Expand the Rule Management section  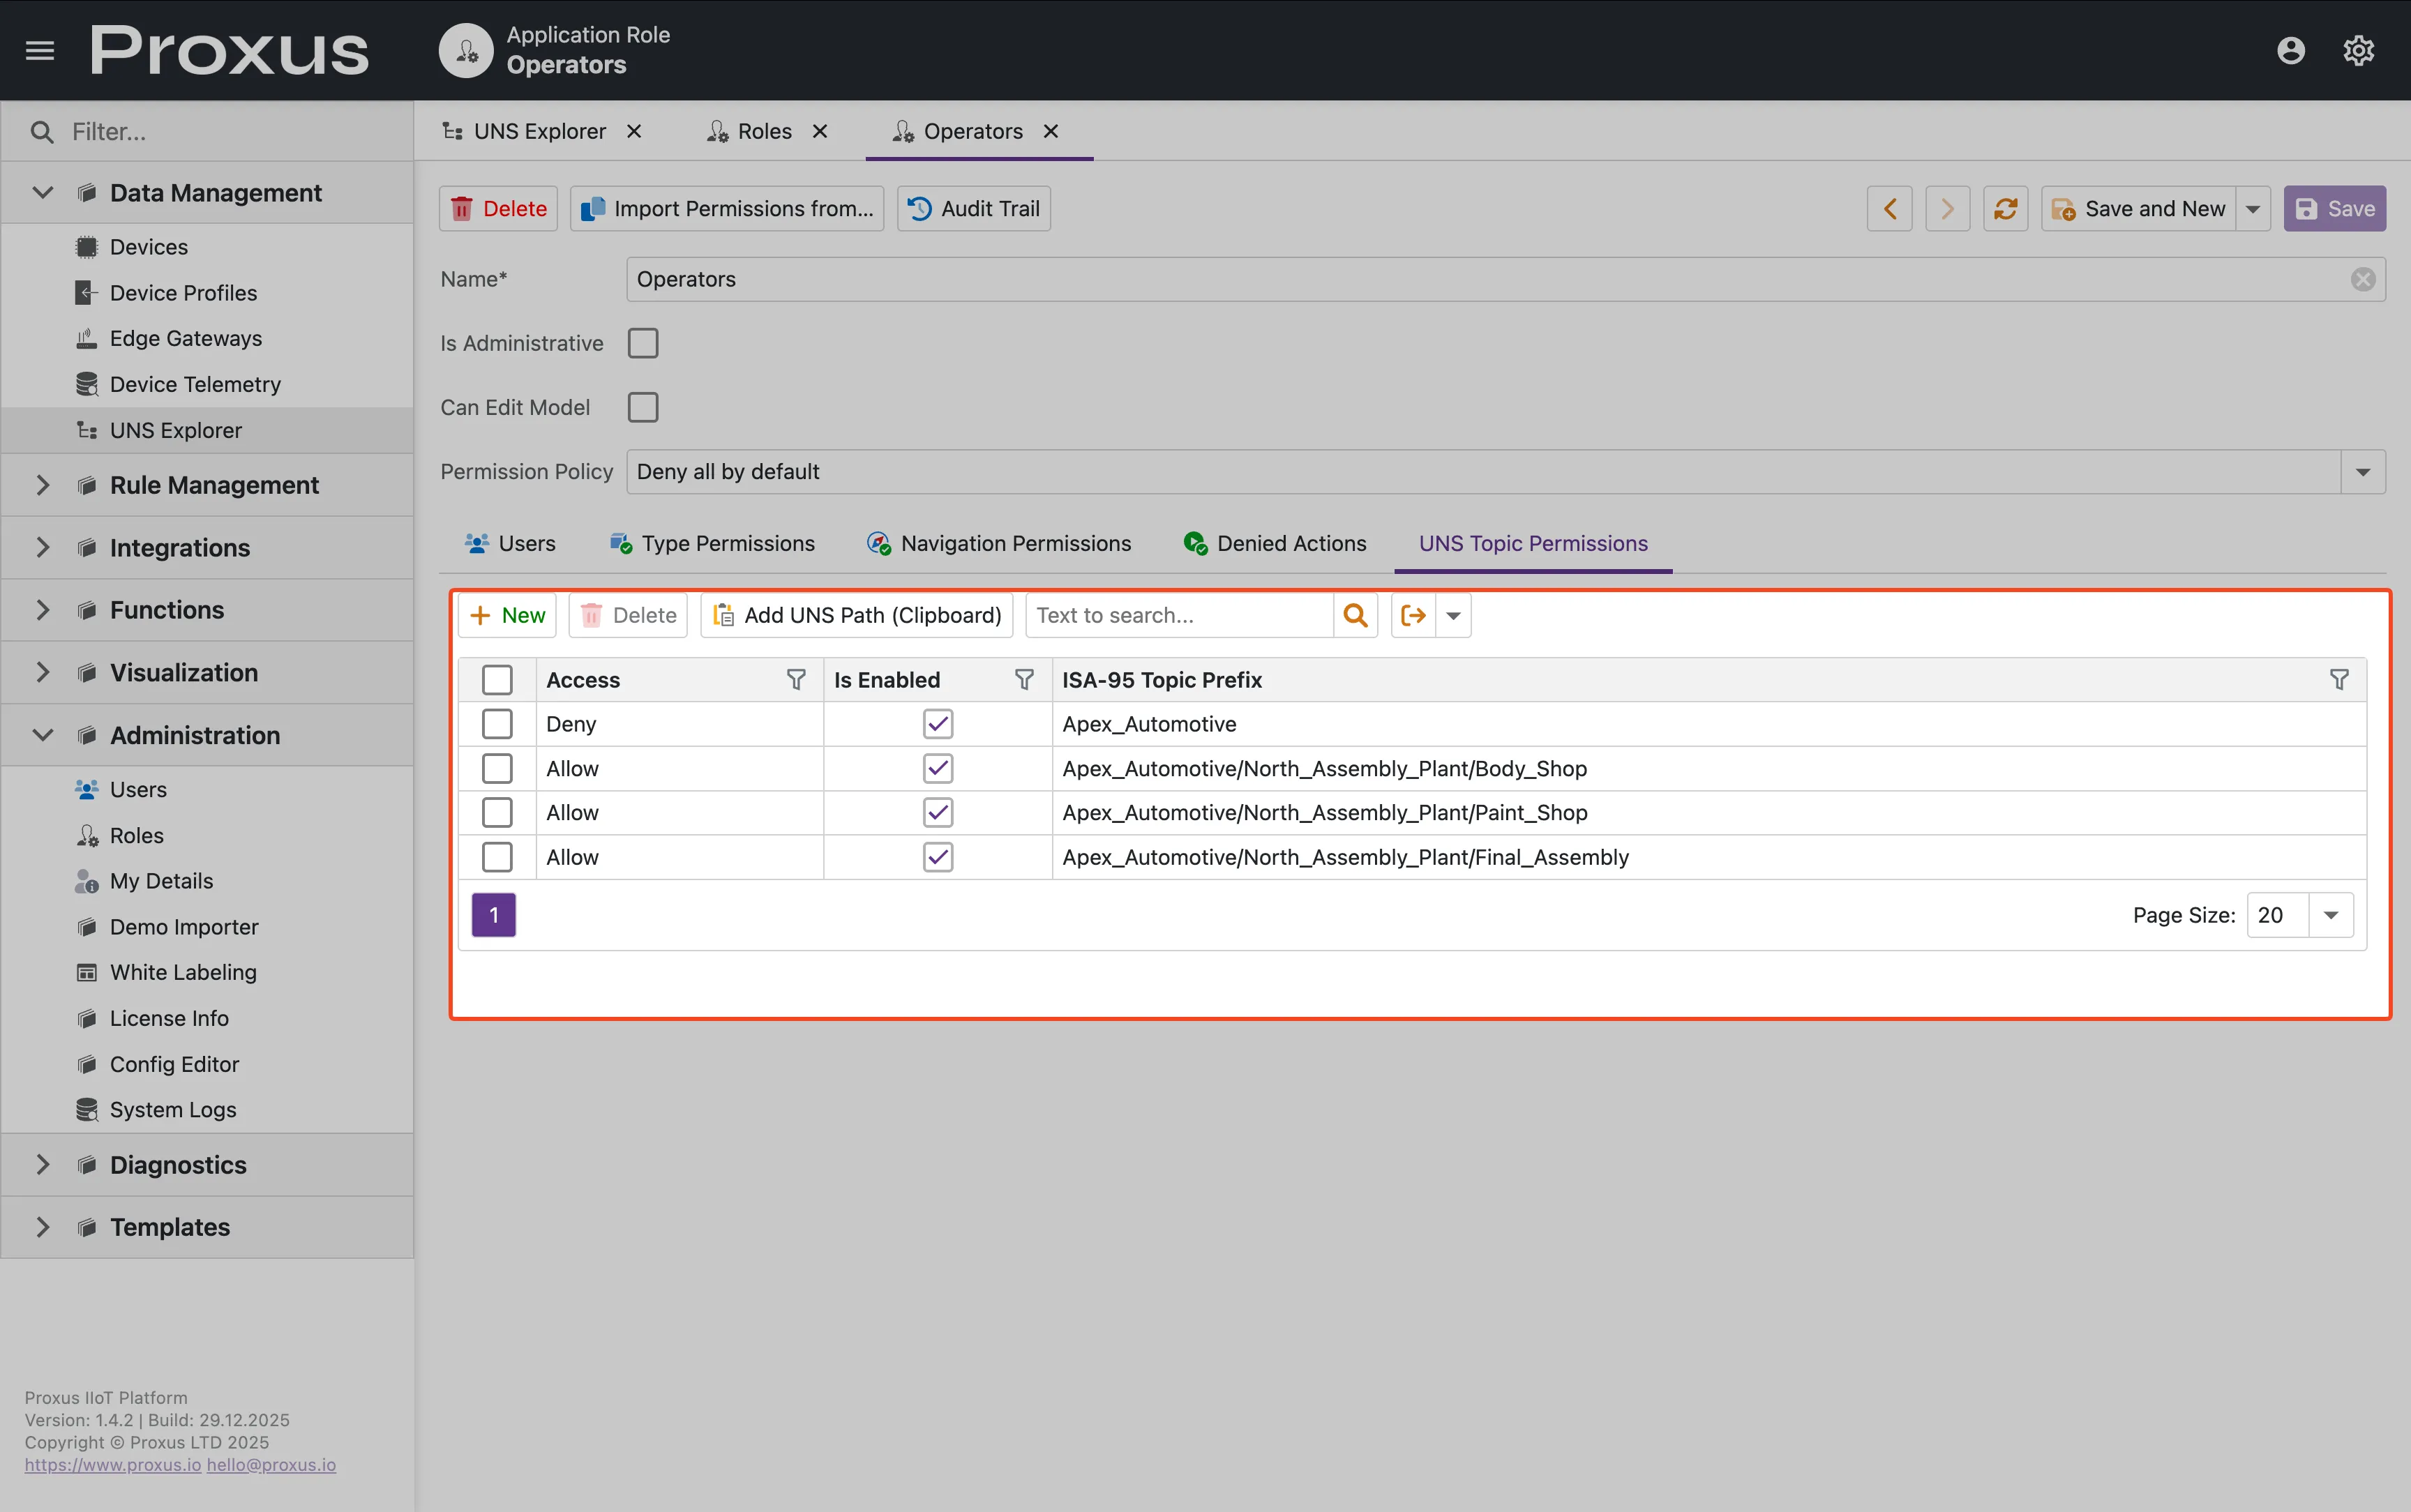click(41, 485)
